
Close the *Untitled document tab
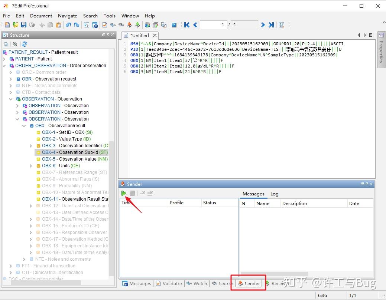155,36
